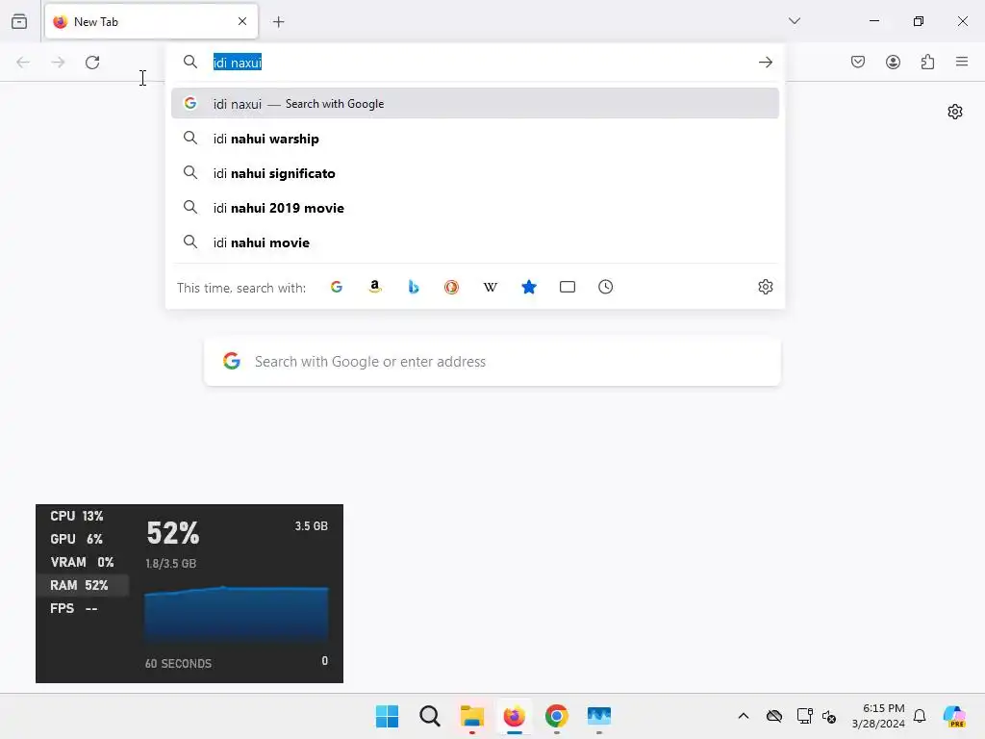Select 'idi naxui — Search with Google' suggestion
Image resolution: width=985 pixels, height=739 pixels.
pos(475,104)
